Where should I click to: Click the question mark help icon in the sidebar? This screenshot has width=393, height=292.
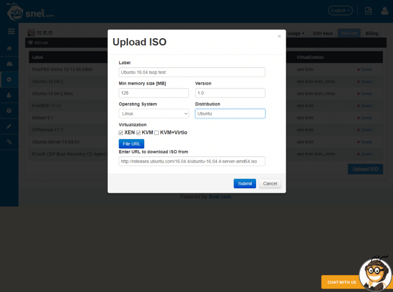pyautogui.click(x=10, y=110)
